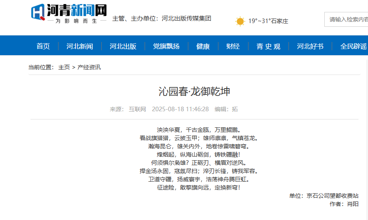The image size is (368, 220).
Task: Open the 产经资讯 breadcrumb link
Action: pyautogui.click(x=89, y=67)
